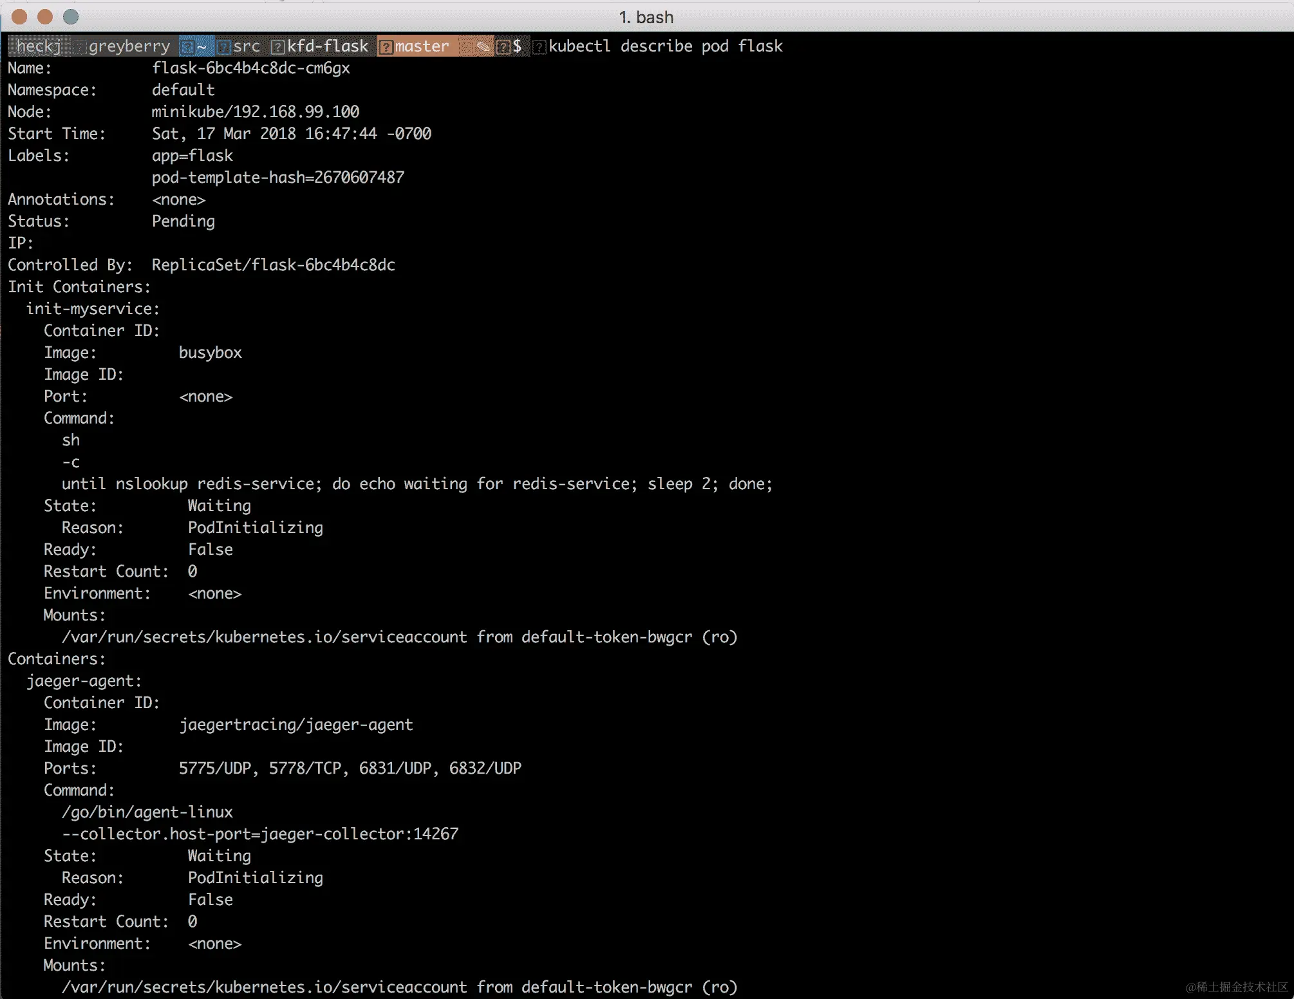Image resolution: width=1294 pixels, height=999 pixels.
Task: Click the green zoom window button
Action: click(x=71, y=17)
